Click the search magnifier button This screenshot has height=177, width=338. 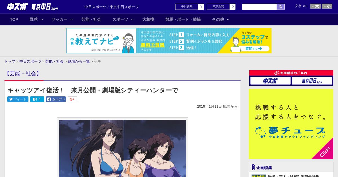click(x=281, y=7)
